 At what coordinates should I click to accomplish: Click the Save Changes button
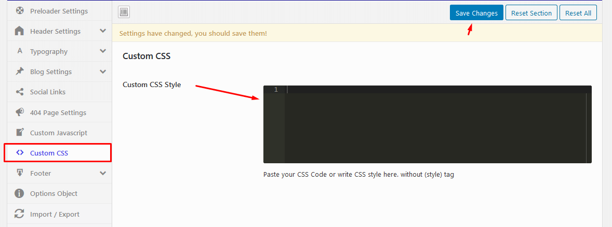[476, 13]
